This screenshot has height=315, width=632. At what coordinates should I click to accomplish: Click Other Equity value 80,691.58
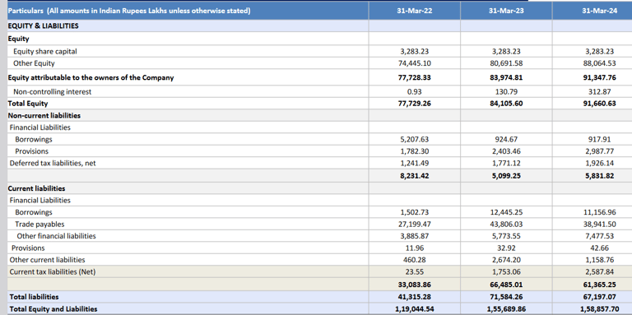506,63
